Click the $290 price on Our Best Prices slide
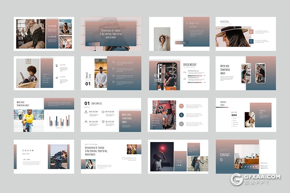The width and height of the screenshot is (290, 193). (234, 115)
